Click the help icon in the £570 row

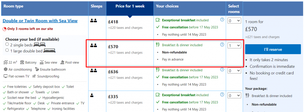[x=222, y=45]
